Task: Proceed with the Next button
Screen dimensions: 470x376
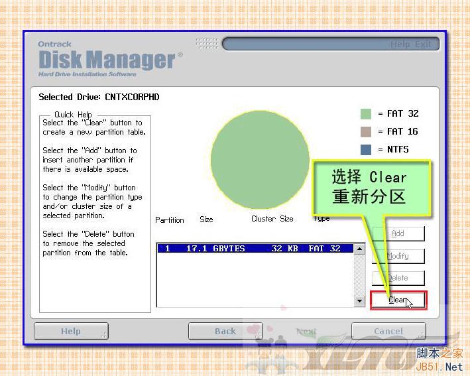Action: click(307, 332)
